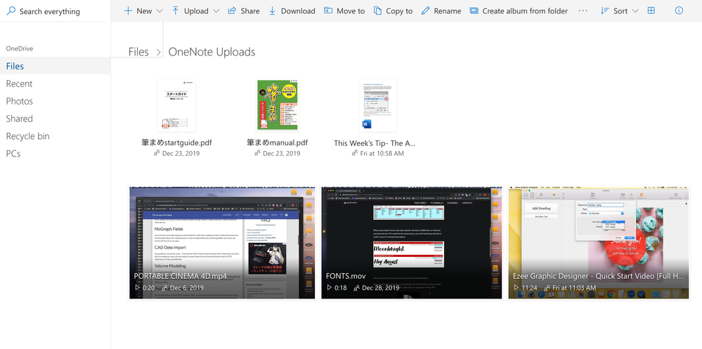Image resolution: width=702 pixels, height=349 pixels.
Task: Click Create album from folder icon
Action: 474,11
